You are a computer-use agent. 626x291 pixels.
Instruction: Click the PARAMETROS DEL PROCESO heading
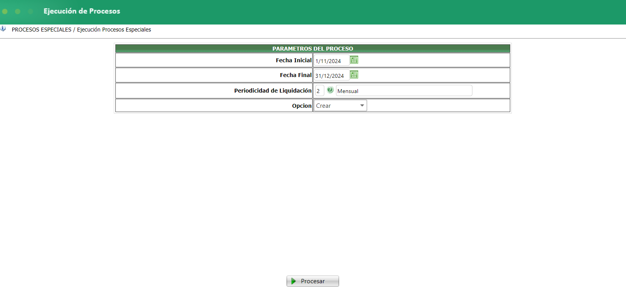(313, 49)
